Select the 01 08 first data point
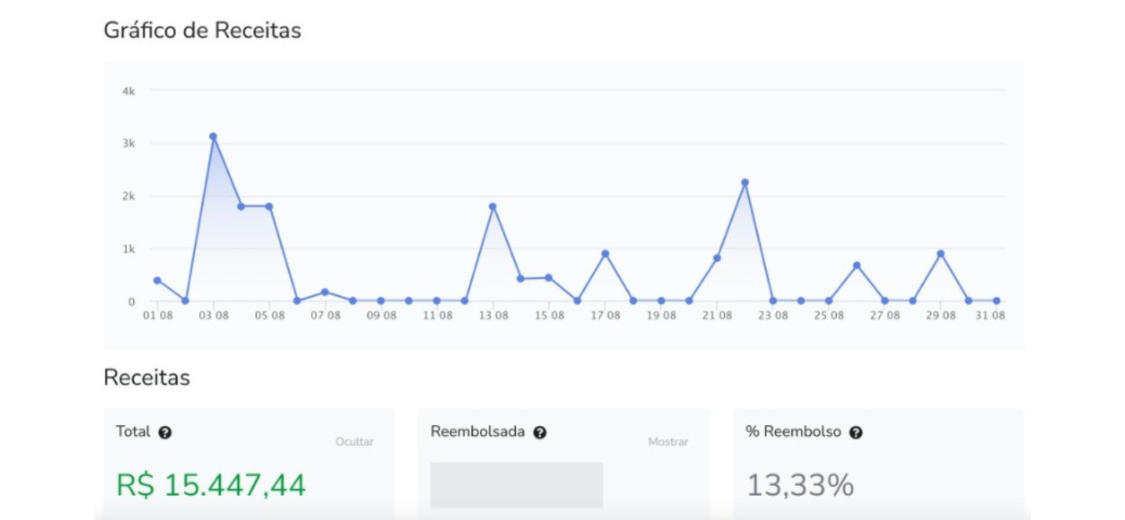The width and height of the screenshot is (1125, 520). click(x=157, y=280)
